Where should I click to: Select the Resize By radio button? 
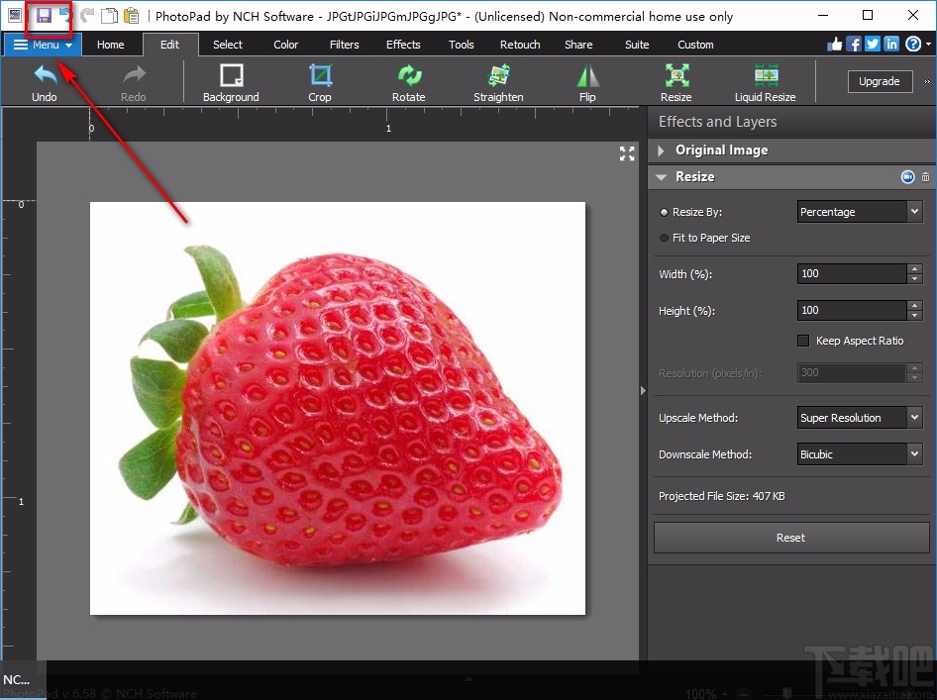tap(664, 212)
